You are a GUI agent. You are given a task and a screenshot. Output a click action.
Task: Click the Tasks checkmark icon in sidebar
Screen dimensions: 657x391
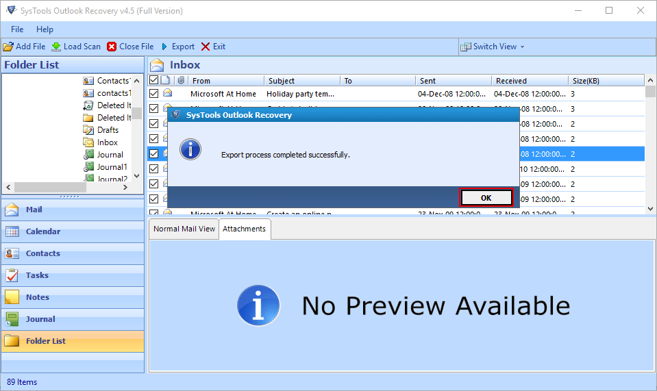click(12, 275)
